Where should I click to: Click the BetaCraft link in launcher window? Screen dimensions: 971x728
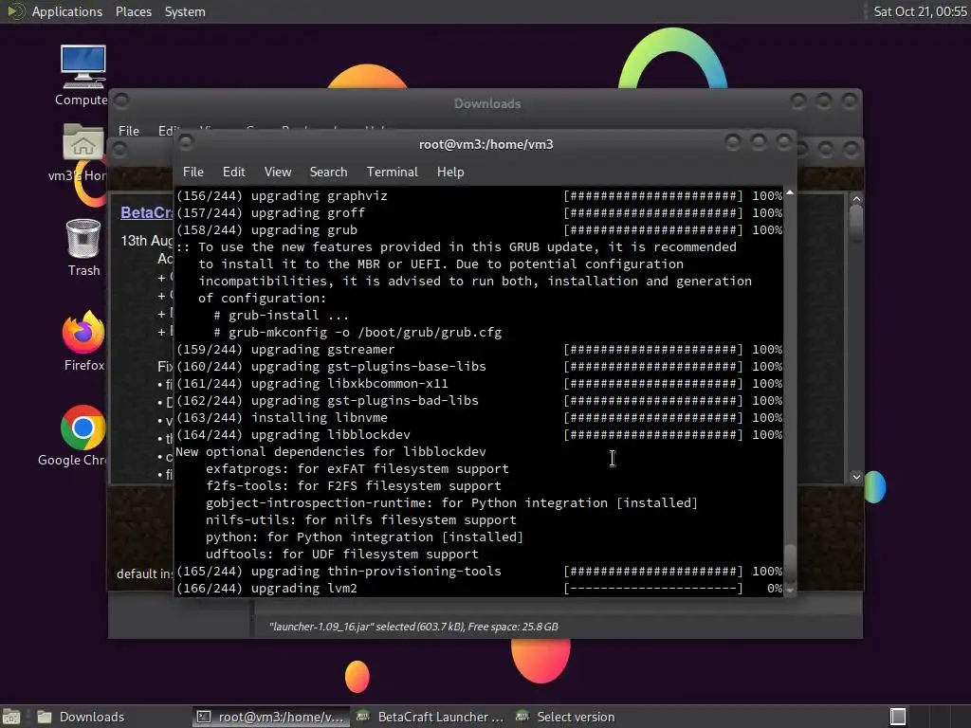click(147, 212)
